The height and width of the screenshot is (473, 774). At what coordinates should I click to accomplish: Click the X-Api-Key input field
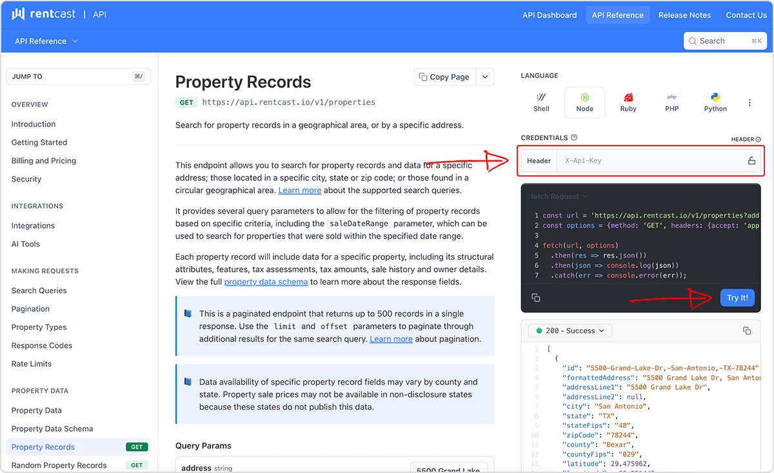649,161
